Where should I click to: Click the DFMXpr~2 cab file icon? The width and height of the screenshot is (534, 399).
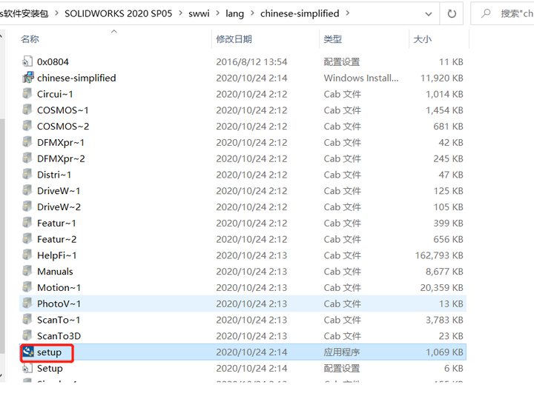(27, 158)
